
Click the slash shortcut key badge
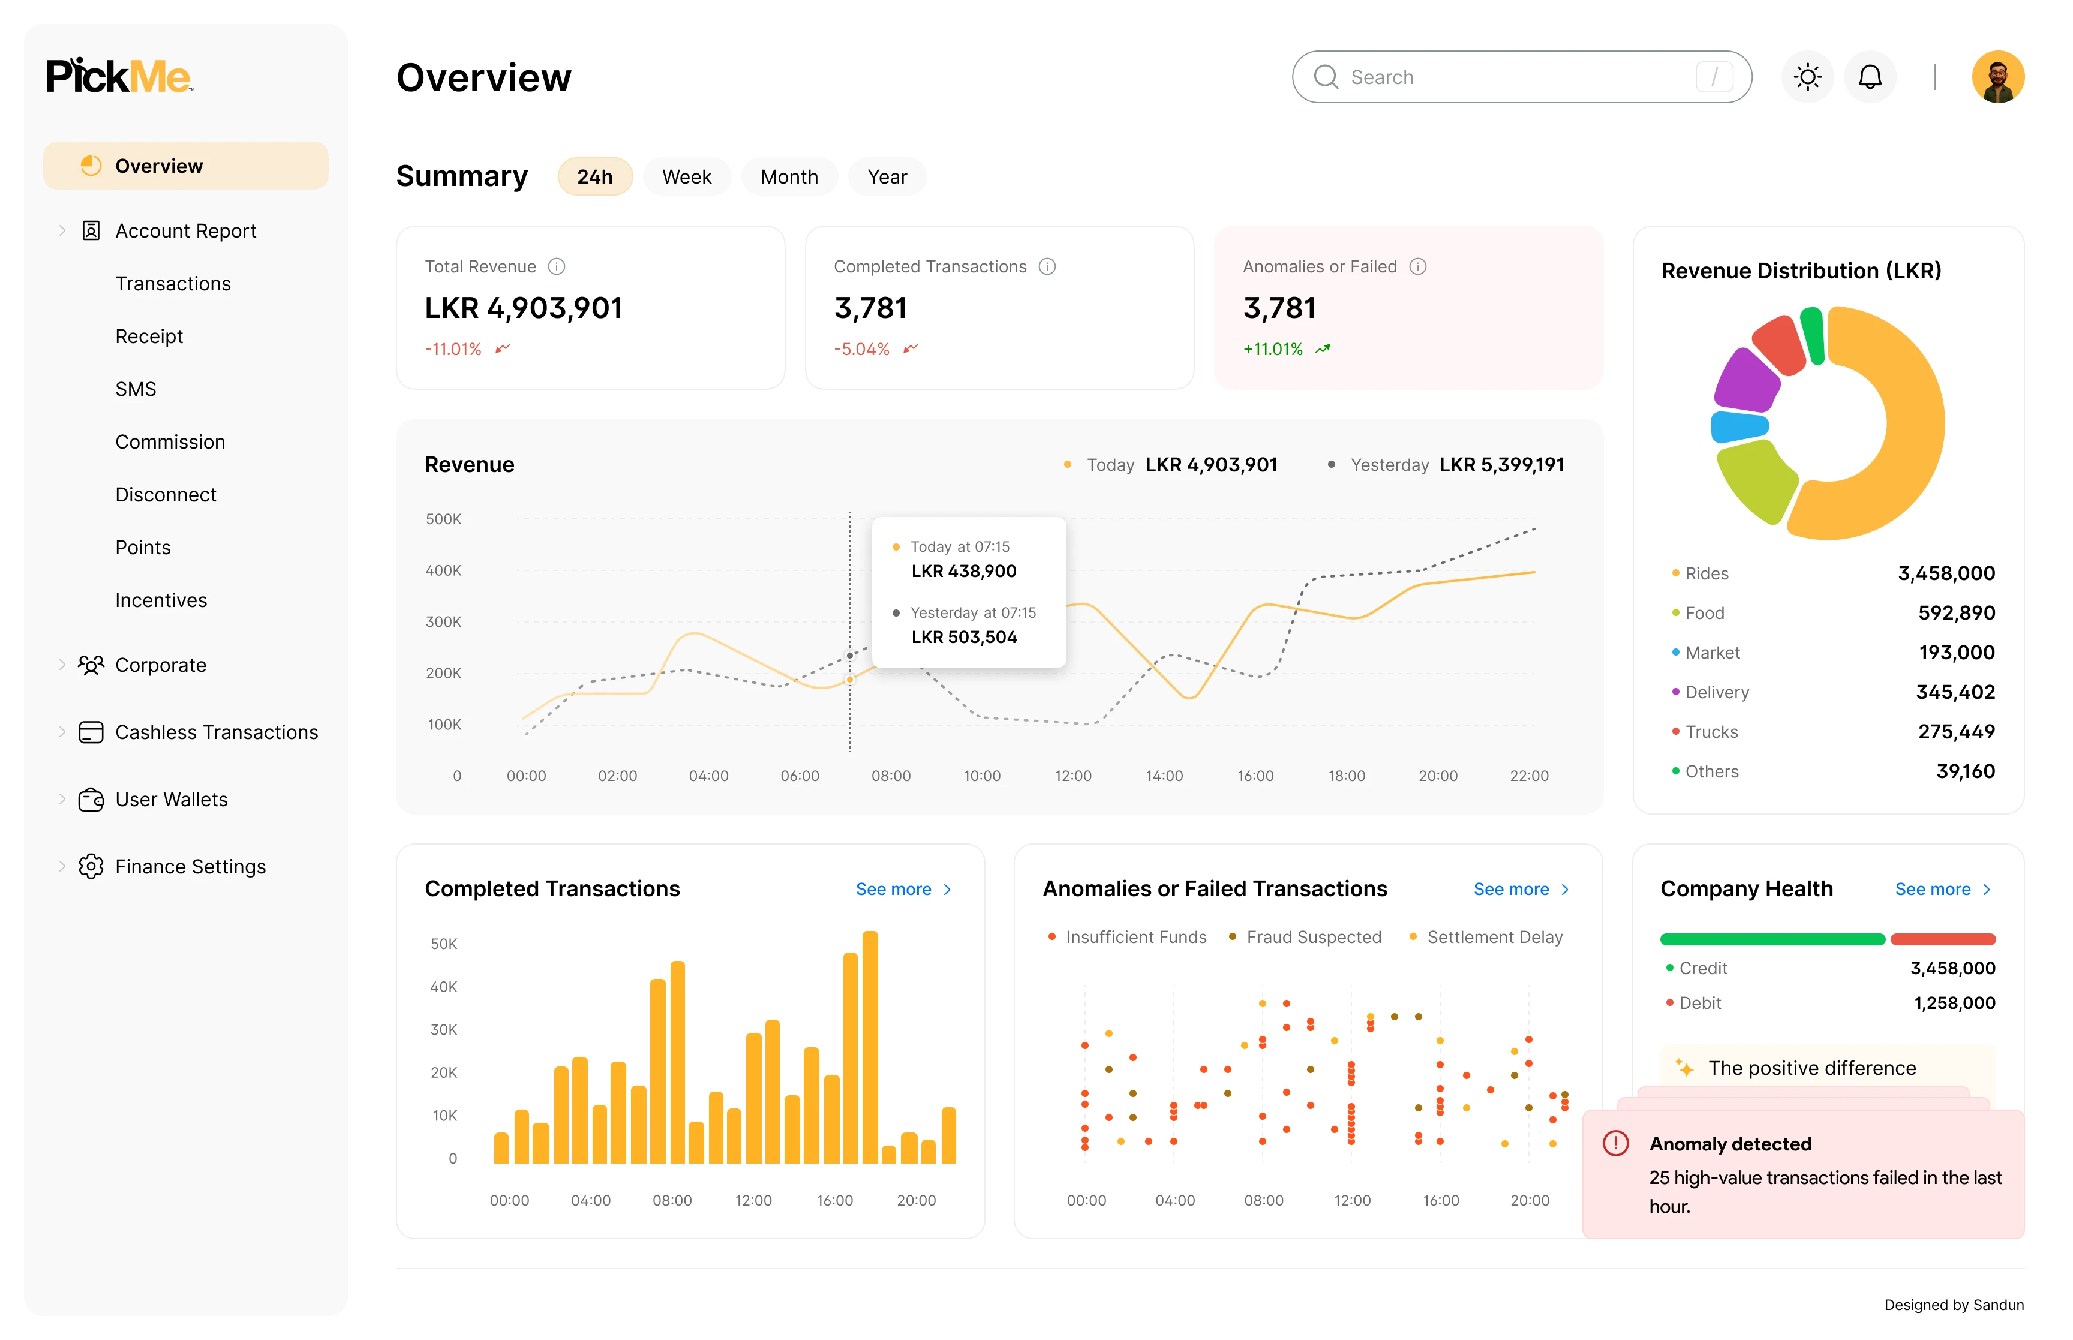pos(1714,77)
